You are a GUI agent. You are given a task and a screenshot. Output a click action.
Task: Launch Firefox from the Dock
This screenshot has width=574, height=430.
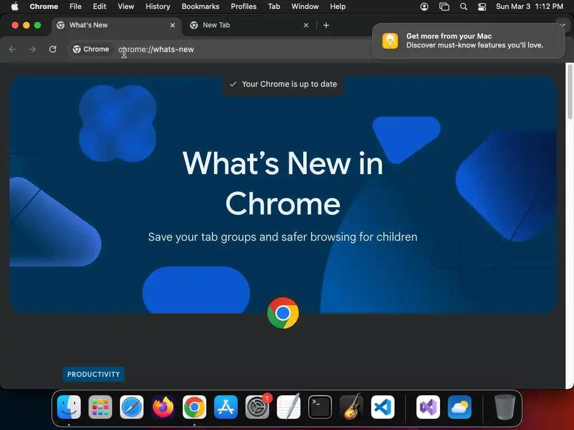tap(163, 406)
